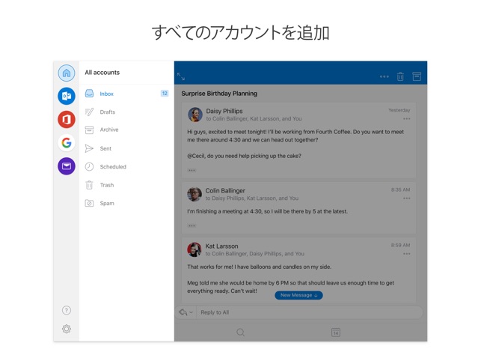Click the @Cecil mention text

click(196, 156)
